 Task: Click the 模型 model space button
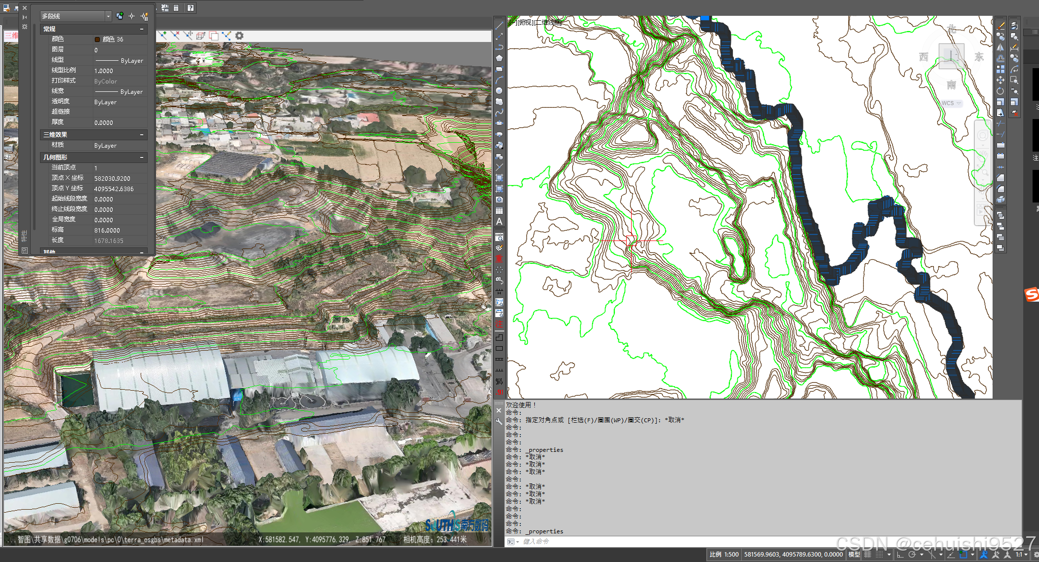(x=854, y=555)
